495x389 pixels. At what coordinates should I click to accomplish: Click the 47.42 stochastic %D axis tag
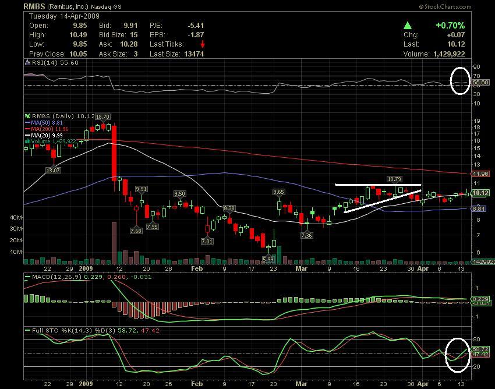pos(480,354)
